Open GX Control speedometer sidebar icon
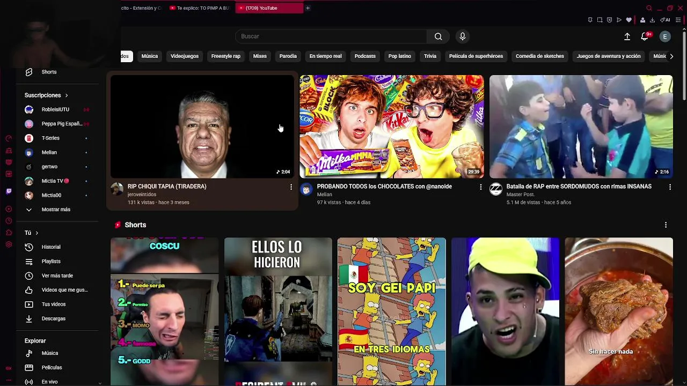687x386 pixels. point(9,138)
